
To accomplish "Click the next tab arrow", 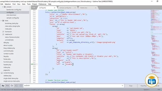I will [x=34, y=8].
